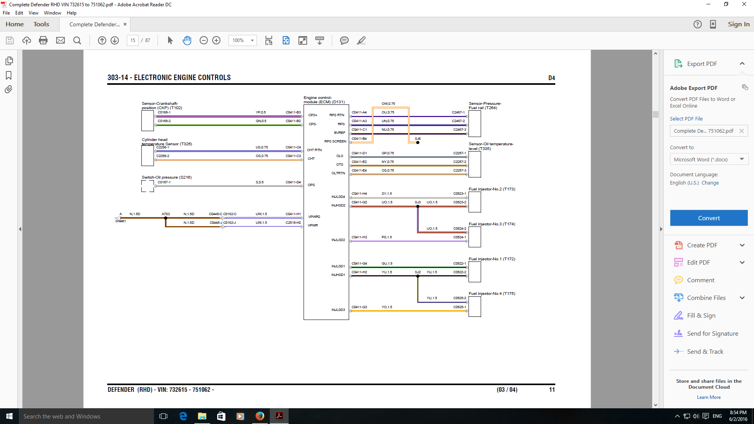Open File Explorer from taskbar
754x424 pixels.
[202, 416]
